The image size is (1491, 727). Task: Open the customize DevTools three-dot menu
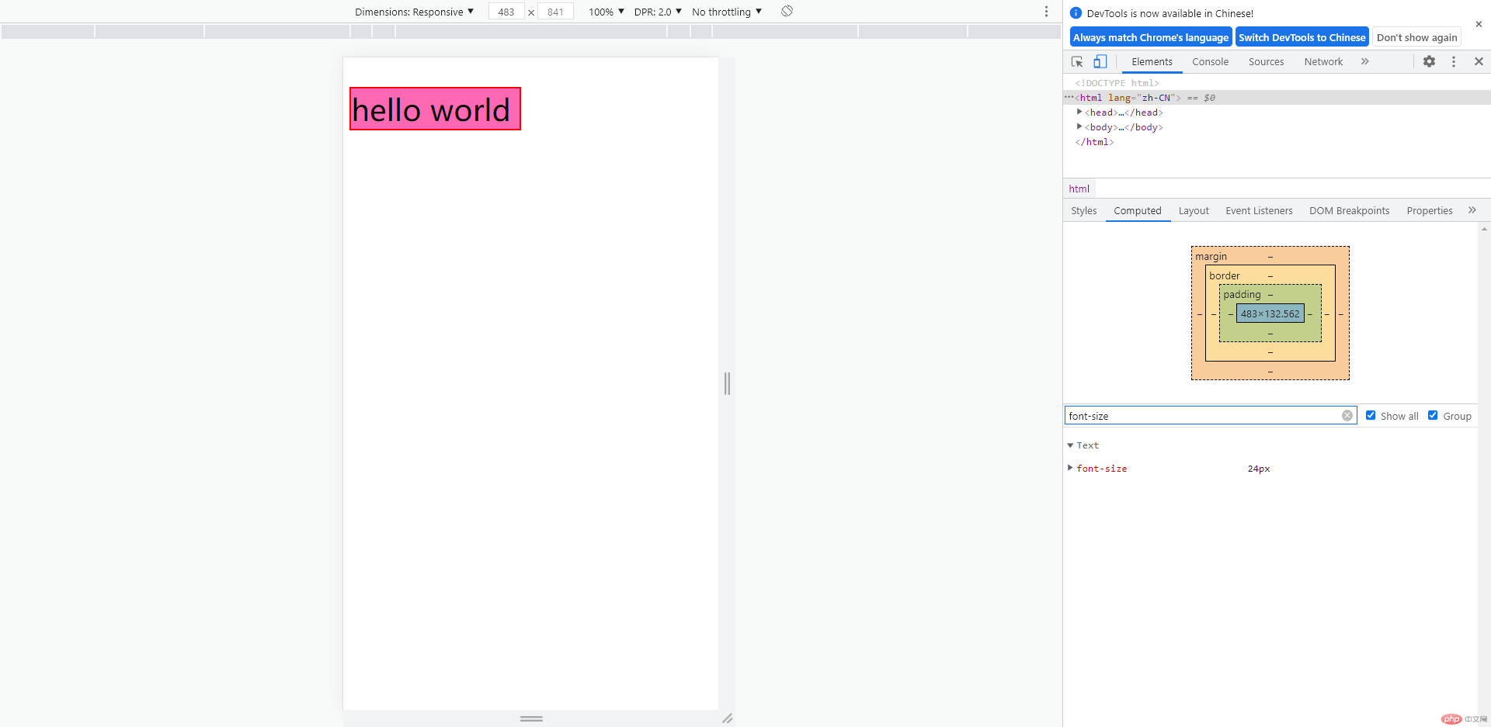click(1454, 61)
